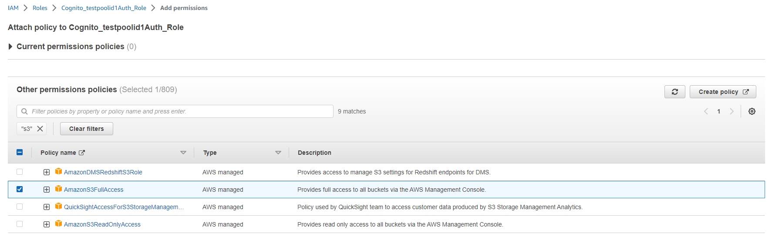The image size is (772, 240).
Task: Uncheck the AmazonS3FullAccess checkbox
Action: tap(20, 189)
